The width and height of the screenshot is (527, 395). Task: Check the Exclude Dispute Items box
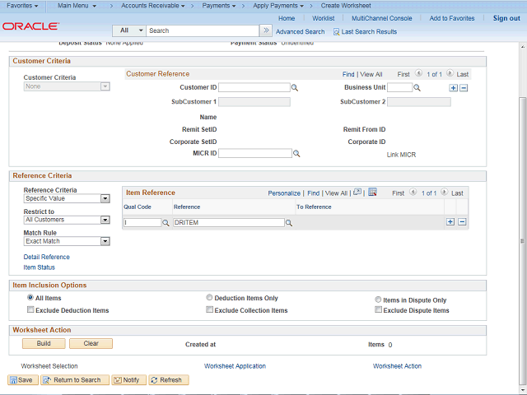(378, 310)
